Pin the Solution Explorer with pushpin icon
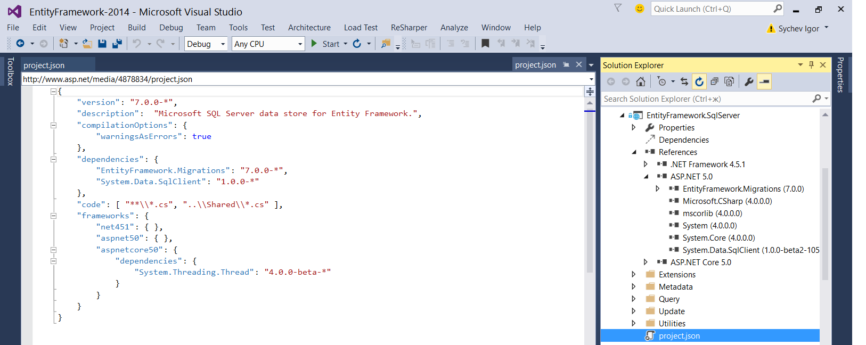The height and width of the screenshot is (345, 866). pyautogui.click(x=811, y=65)
